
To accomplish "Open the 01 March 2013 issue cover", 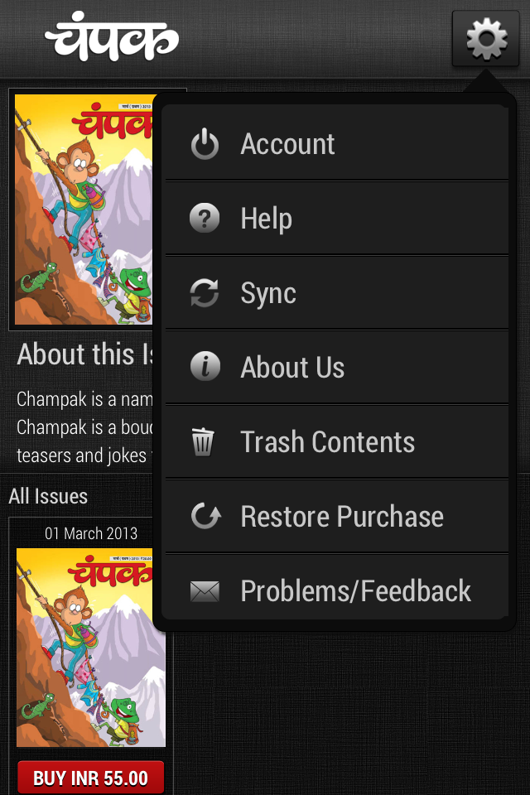I will (x=91, y=647).
